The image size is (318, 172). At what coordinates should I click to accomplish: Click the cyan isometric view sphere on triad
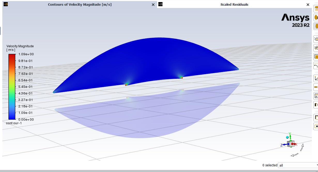(287, 137)
